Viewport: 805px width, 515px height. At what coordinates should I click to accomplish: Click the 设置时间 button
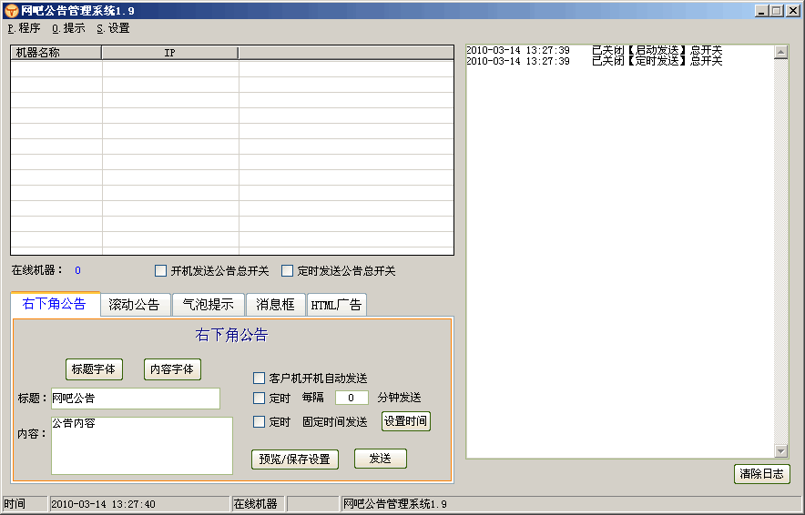[x=405, y=421]
